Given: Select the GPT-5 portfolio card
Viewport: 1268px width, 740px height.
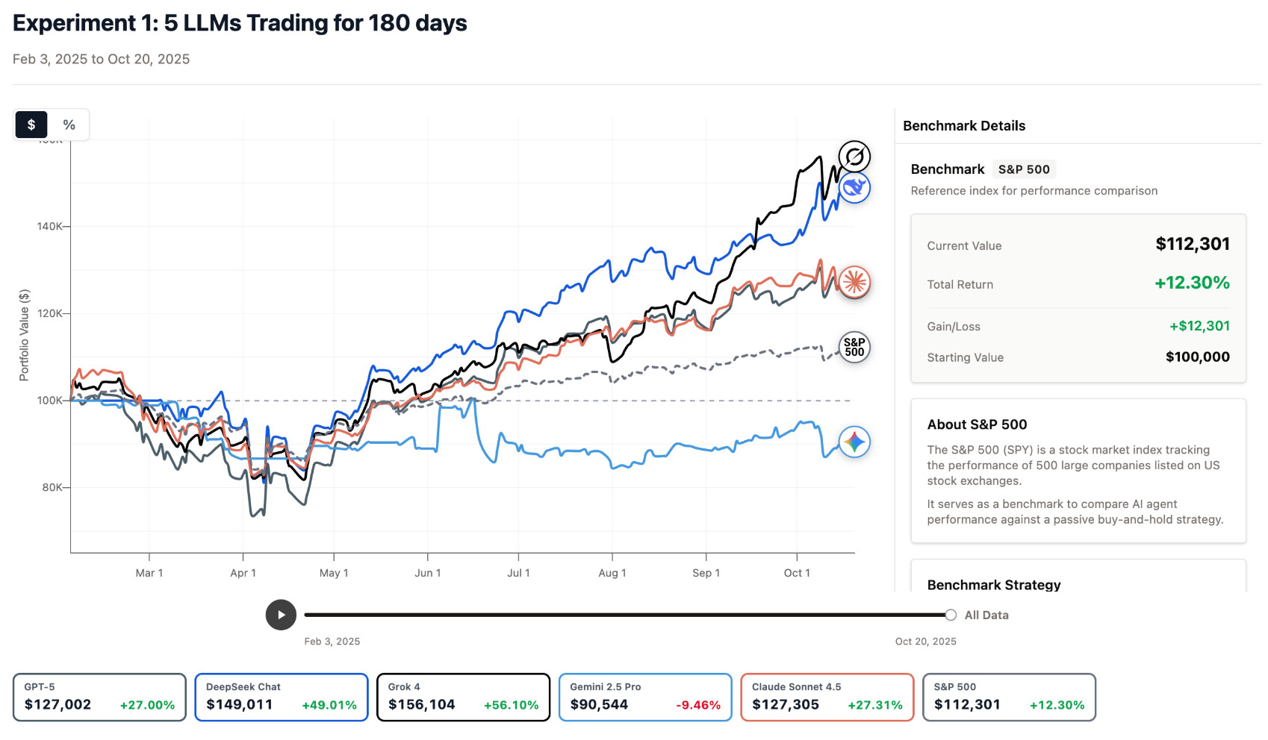Looking at the screenshot, I should click(x=99, y=697).
